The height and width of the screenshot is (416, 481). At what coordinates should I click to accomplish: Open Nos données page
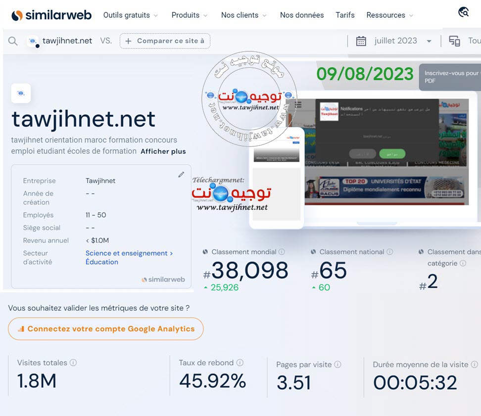coord(302,15)
